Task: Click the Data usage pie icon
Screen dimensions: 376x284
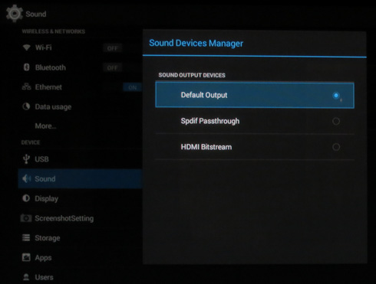Action: (26, 106)
